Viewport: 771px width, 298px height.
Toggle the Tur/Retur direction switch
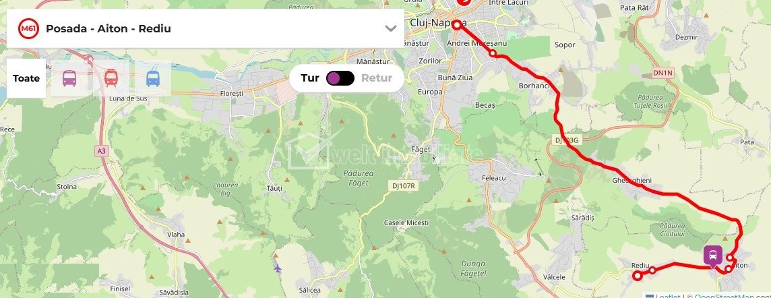click(340, 78)
